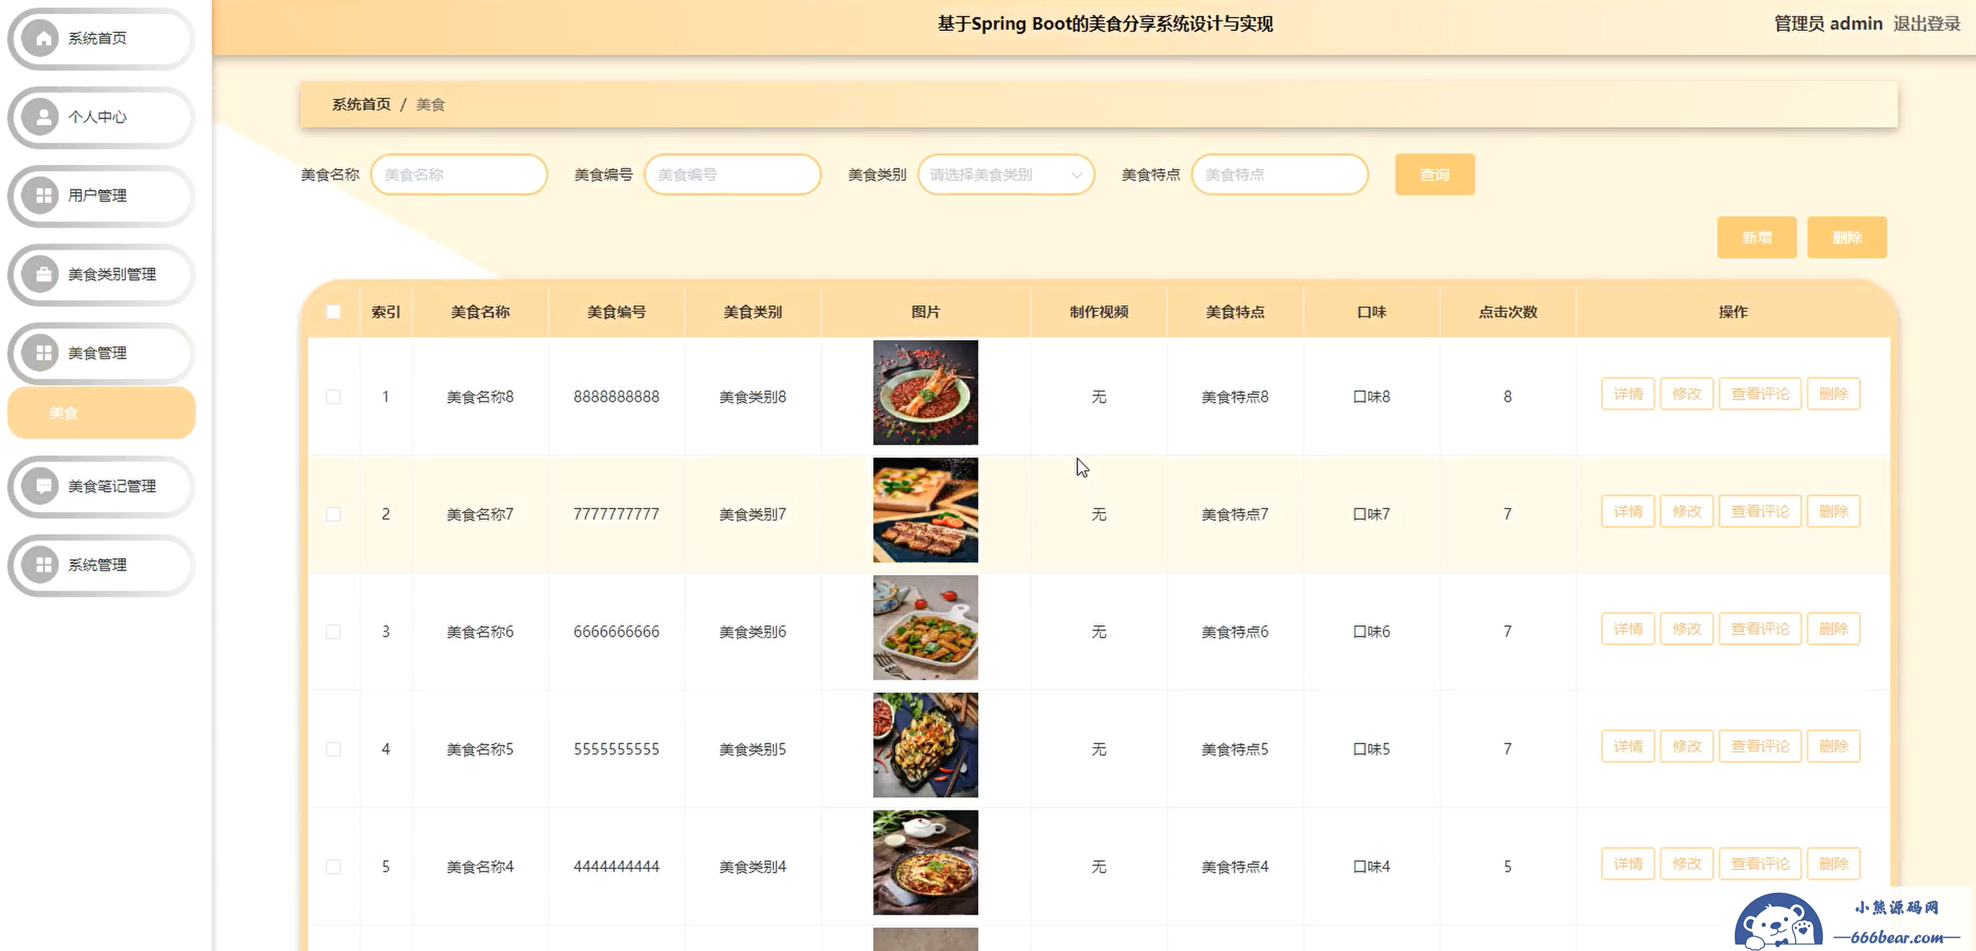Expand the 美食笔记管理 sidebar menu

(101, 486)
